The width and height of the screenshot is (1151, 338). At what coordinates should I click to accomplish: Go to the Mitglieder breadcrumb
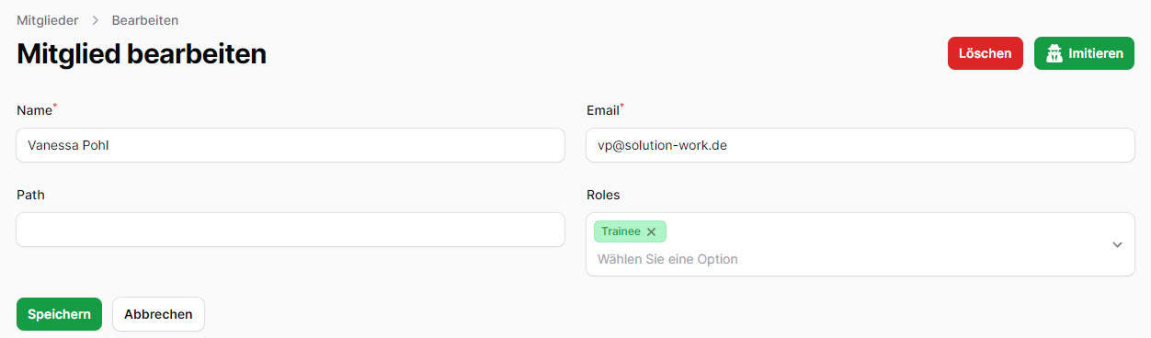click(x=47, y=19)
